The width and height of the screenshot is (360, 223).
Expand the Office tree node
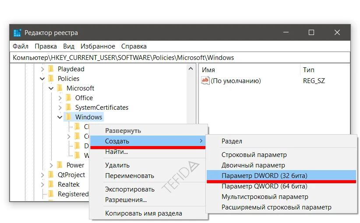click(60, 98)
